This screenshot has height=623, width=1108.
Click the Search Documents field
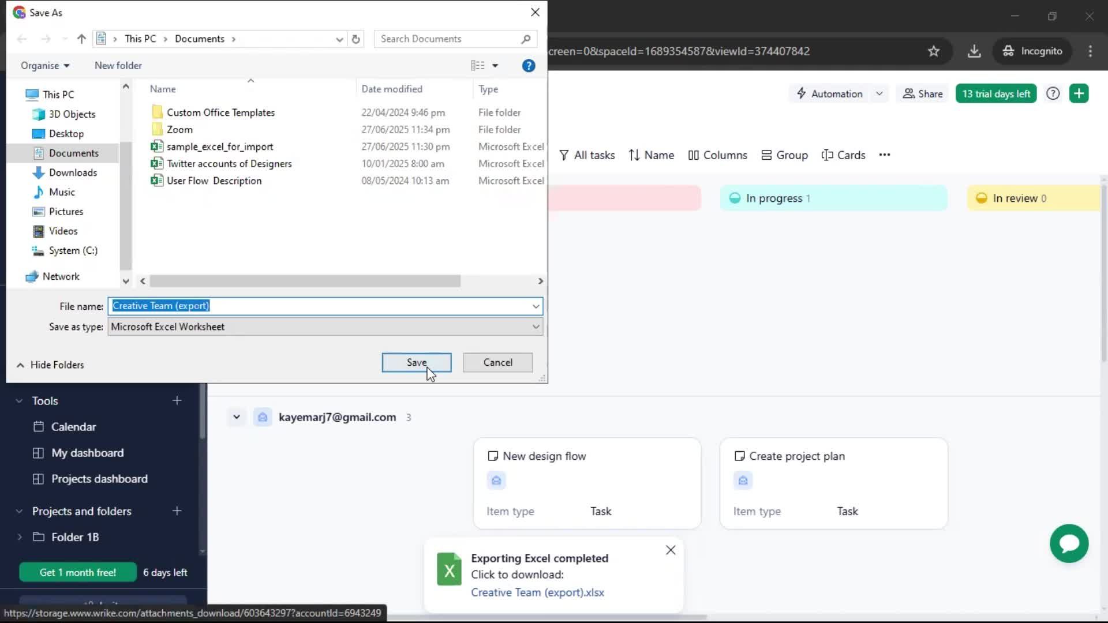[x=455, y=39]
